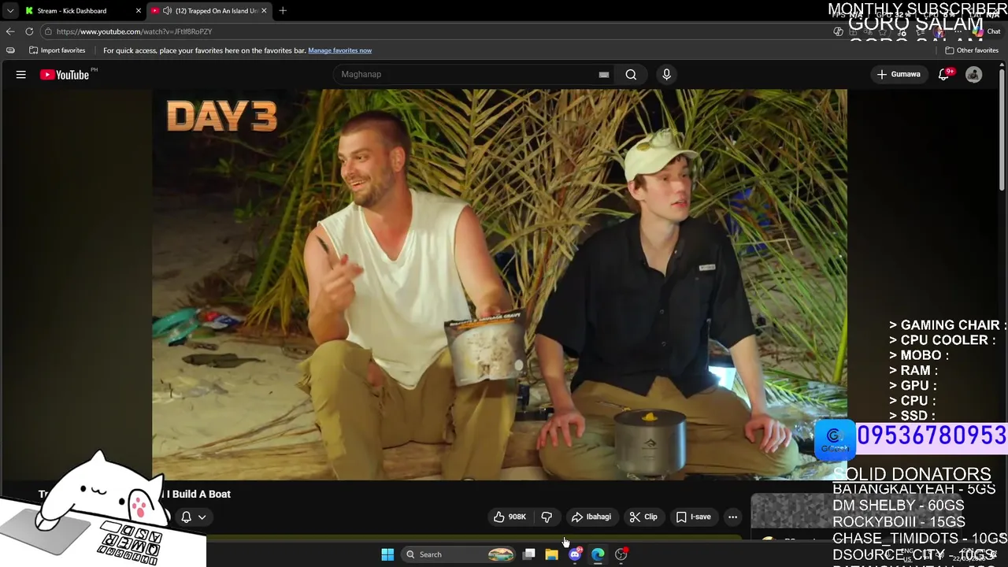Follow the Manage favorites now link

tap(339, 50)
